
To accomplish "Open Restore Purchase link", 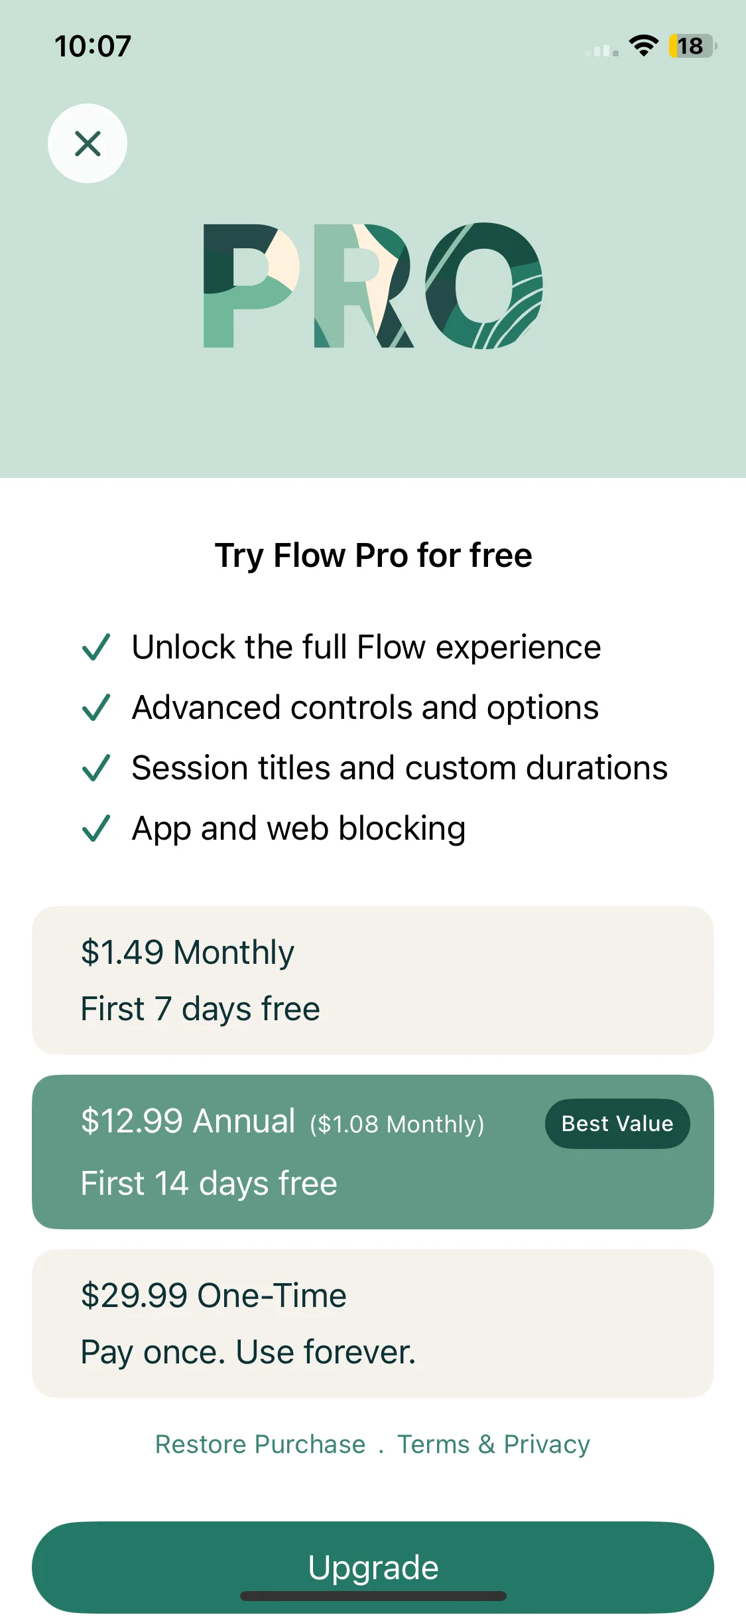I will (260, 1444).
